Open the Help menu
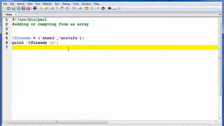Screen dimensions: 224x126 (97, 4)
